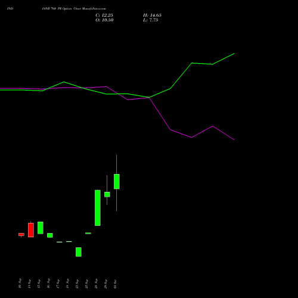The height and width of the screenshot is (298, 298).
Task: Select the '11 Sep' date axis label
Action: pyautogui.click(x=29, y=283)
